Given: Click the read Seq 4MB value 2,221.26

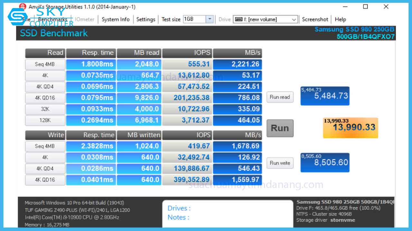Looking at the screenshot, I should coord(237,64).
